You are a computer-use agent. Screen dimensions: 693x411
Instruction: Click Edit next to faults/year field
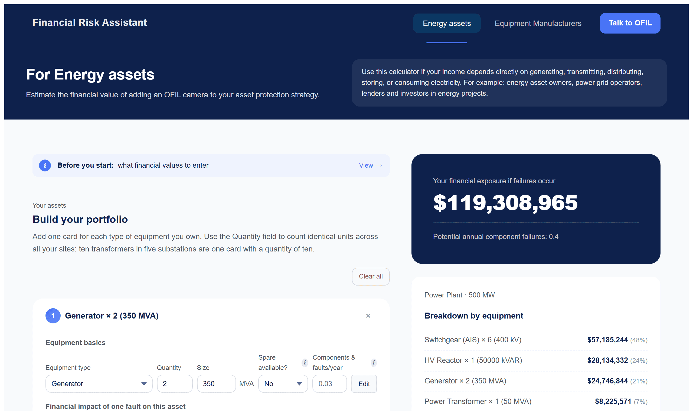pos(364,384)
